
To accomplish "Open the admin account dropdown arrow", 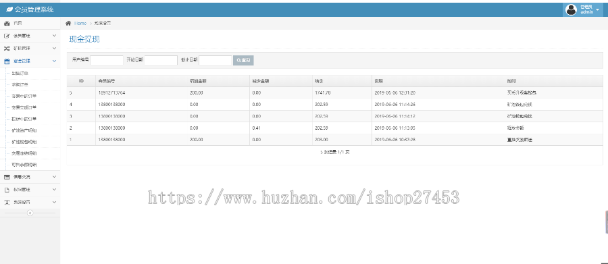I will click(x=598, y=9).
